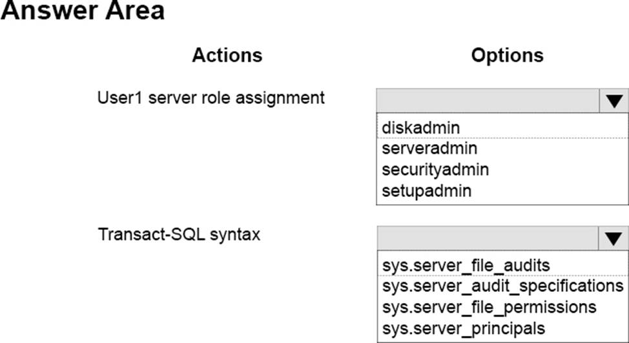629x343 pixels.
Task: Pick the securityadmin server role
Action: [x=435, y=170]
